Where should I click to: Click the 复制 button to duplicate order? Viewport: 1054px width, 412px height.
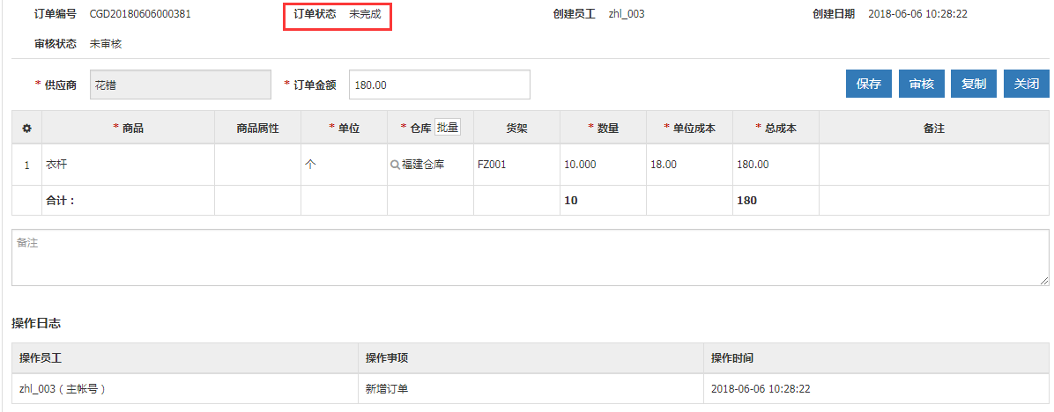tap(974, 85)
